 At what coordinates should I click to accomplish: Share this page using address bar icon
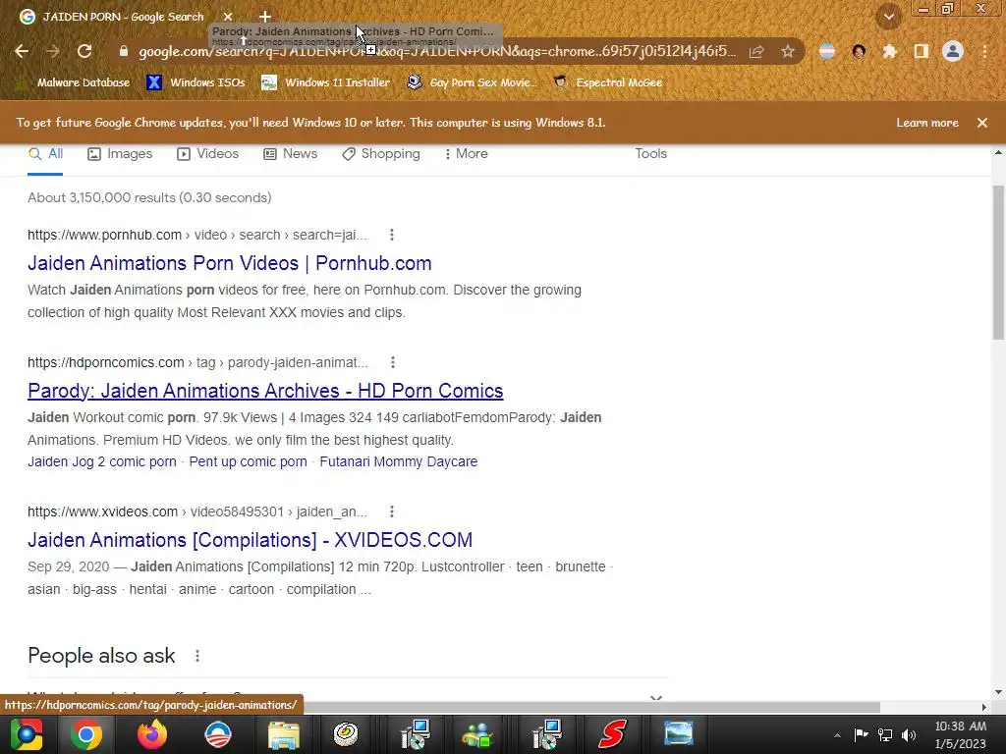(756, 51)
